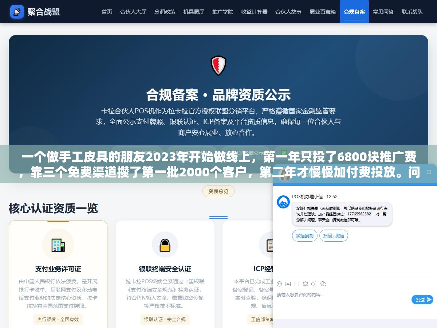This screenshot has height=328, width=437.
Task: Click the 银联终端安全认证 description starting 拉卡拉POS终端
Action: (165, 294)
